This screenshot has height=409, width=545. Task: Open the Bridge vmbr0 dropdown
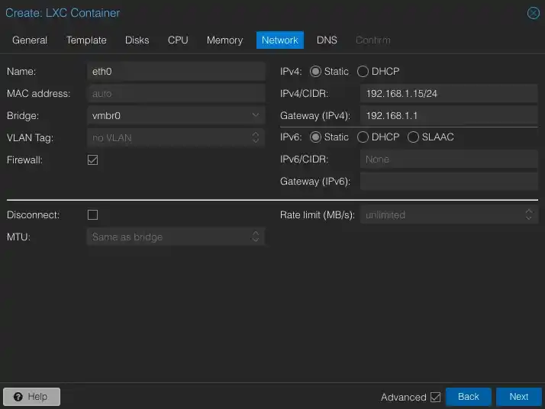coord(256,115)
